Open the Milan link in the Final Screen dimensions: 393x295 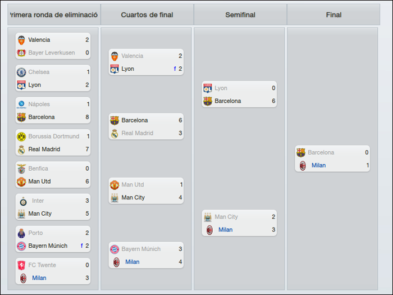318,165
